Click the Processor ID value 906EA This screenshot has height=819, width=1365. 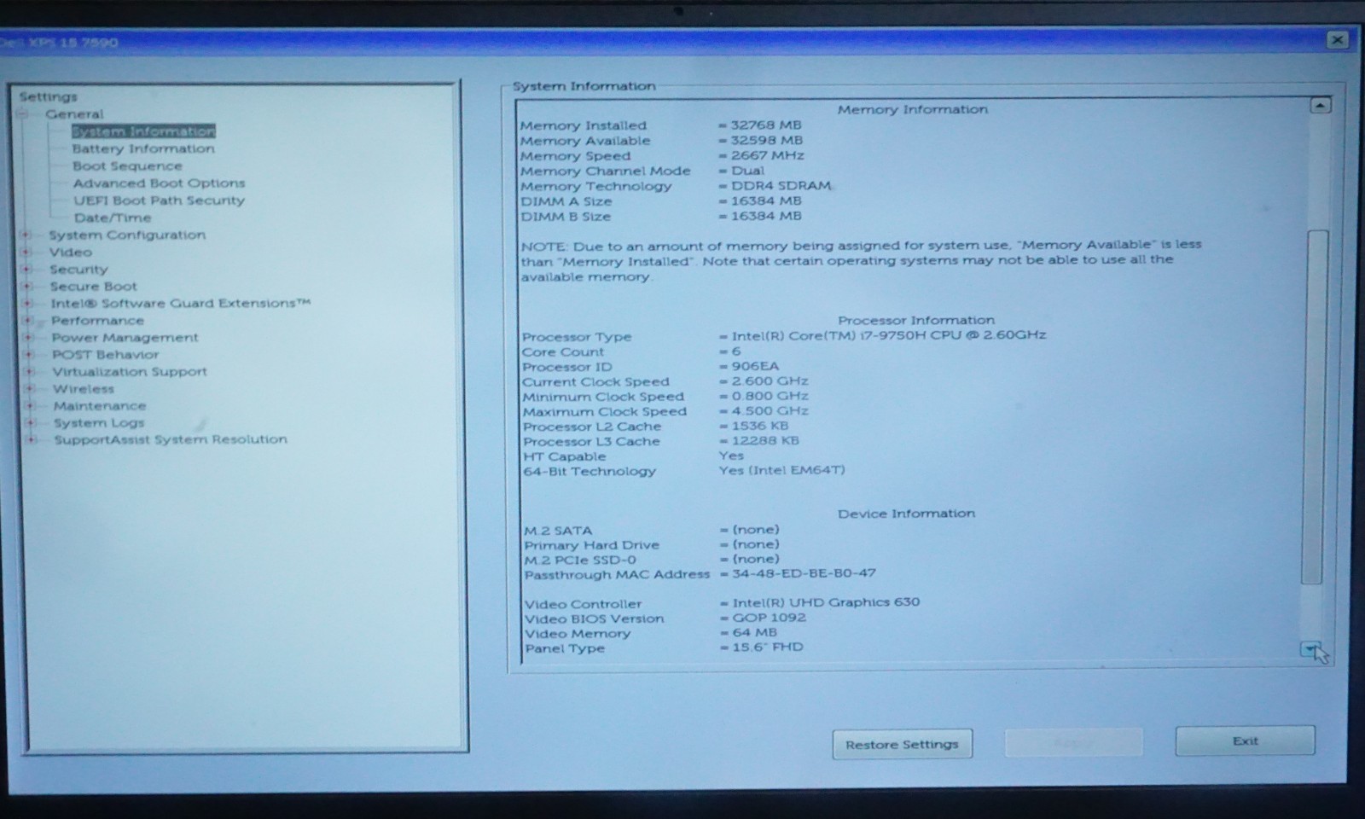755,366
